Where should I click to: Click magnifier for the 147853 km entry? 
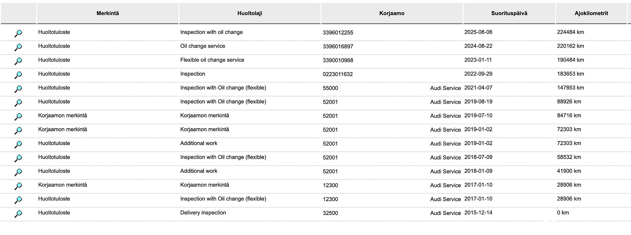click(x=18, y=89)
